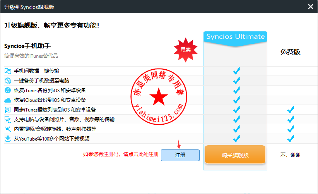Image resolution: width=318 pixels, height=194 pixels.
Task: Click the 不，谢谢 link
Action: [x=290, y=155]
